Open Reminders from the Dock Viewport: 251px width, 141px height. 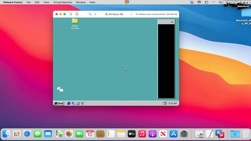click(x=111, y=134)
